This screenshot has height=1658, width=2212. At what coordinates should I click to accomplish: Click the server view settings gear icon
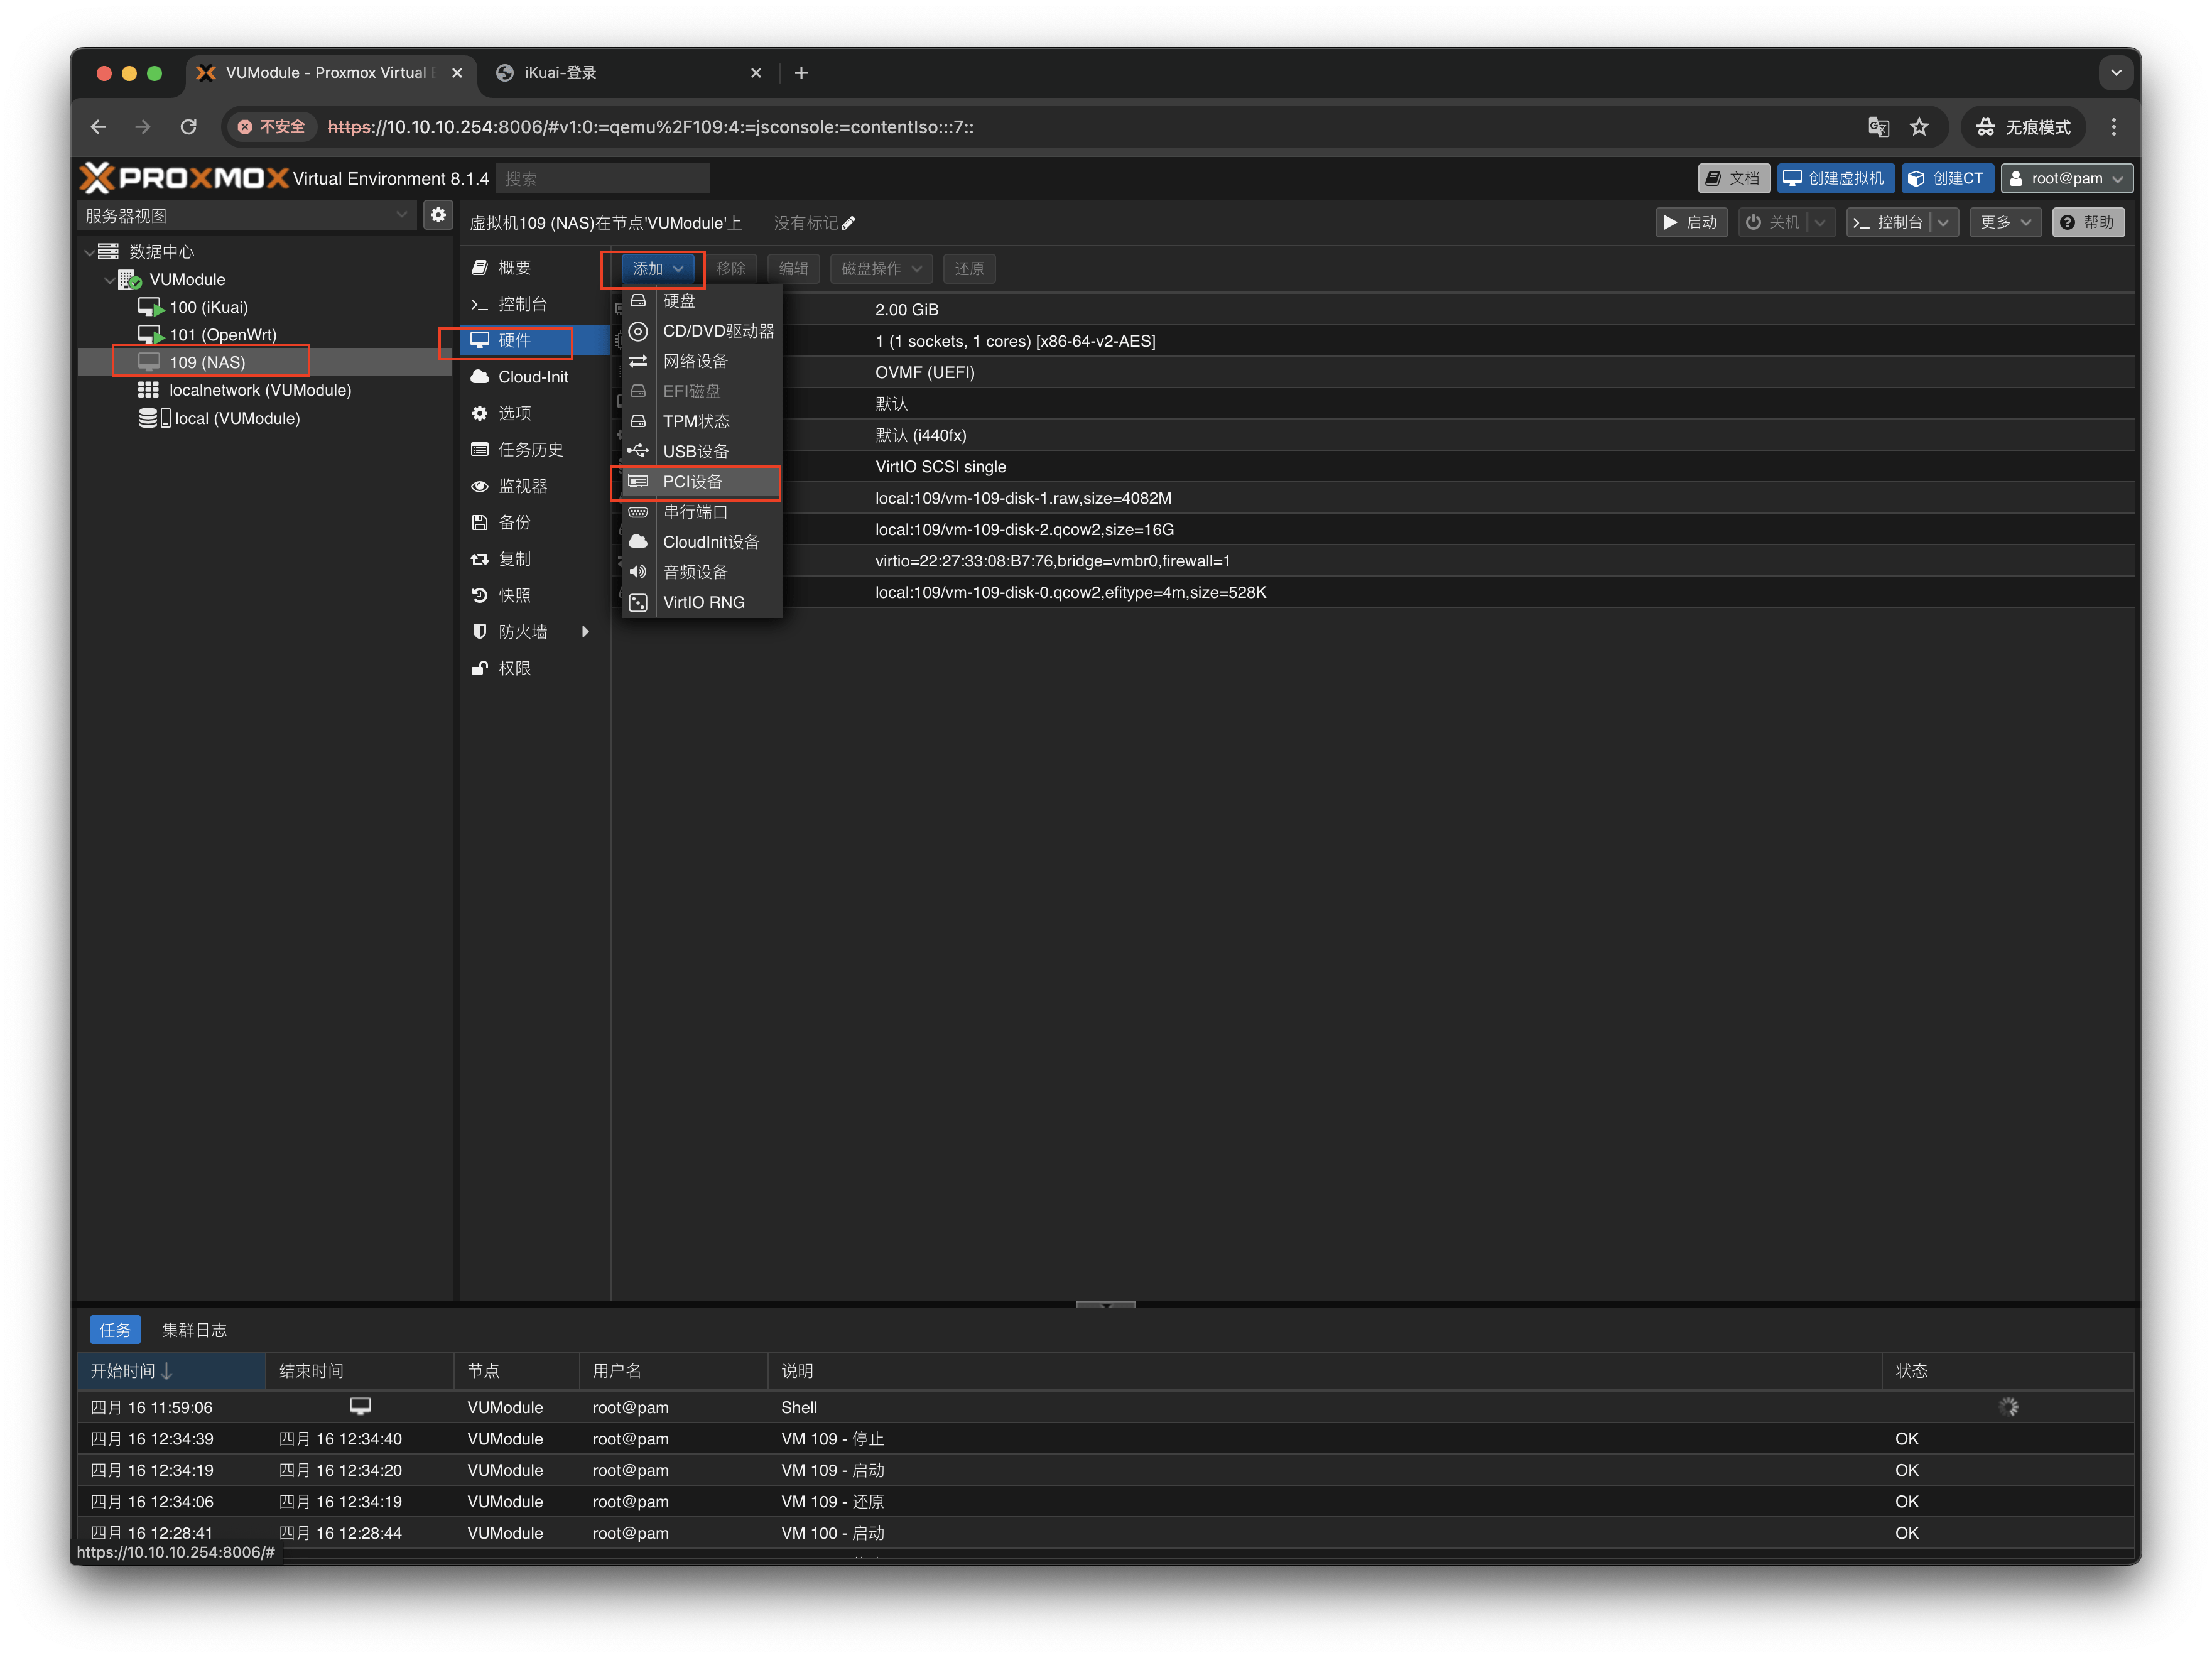tap(438, 215)
